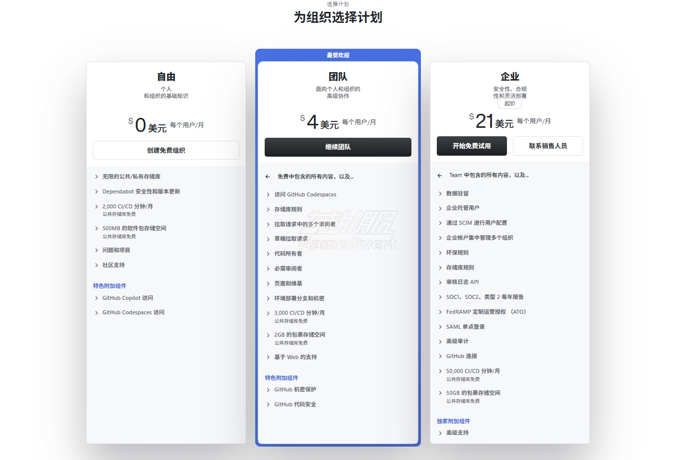The width and height of the screenshot is (697, 460).
Task: Contact sales via 联系销售人员 button
Action: pyautogui.click(x=548, y=146)
